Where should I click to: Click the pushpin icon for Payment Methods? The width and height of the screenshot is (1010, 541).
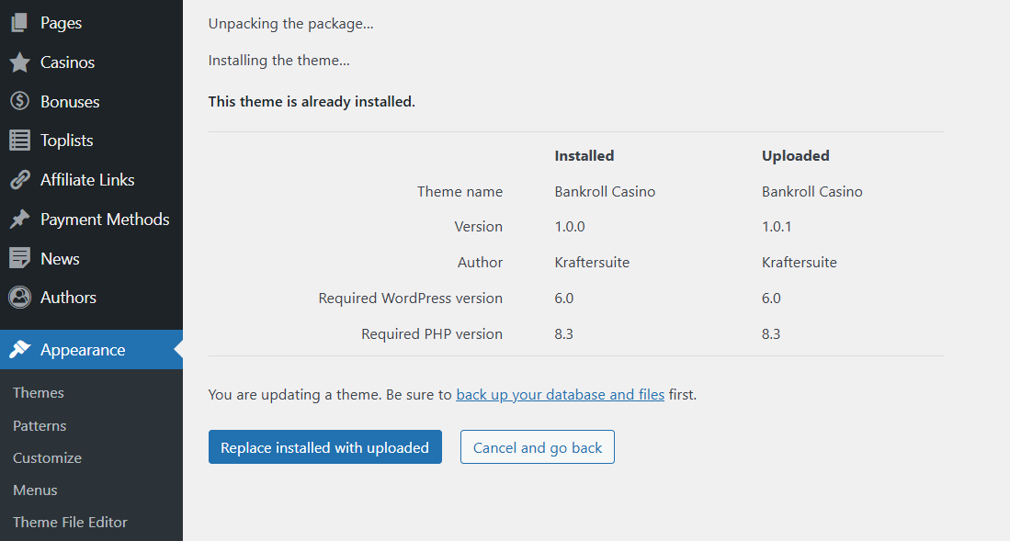click(x=19, y=220)
